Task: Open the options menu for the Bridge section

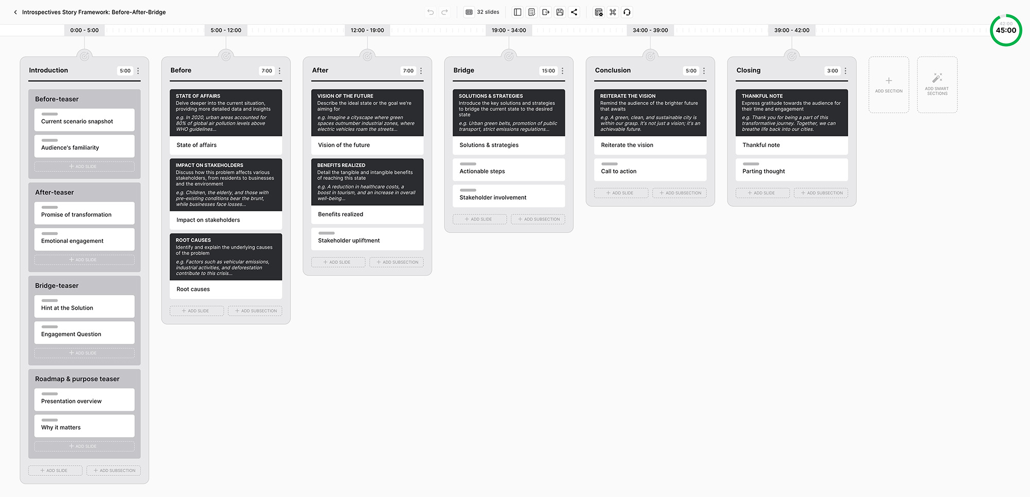Action: coord(562,70)
